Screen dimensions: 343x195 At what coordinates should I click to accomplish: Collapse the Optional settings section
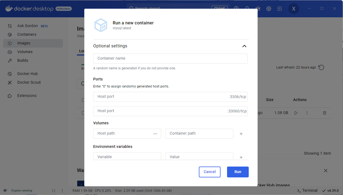tap(244, 46)
